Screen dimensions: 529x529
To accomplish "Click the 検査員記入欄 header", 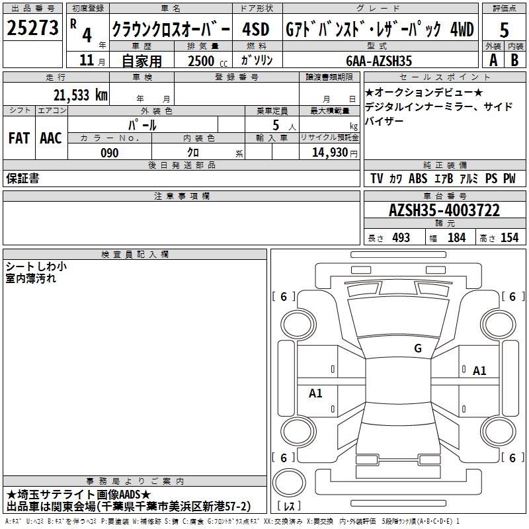I will [x=135, y=255].
